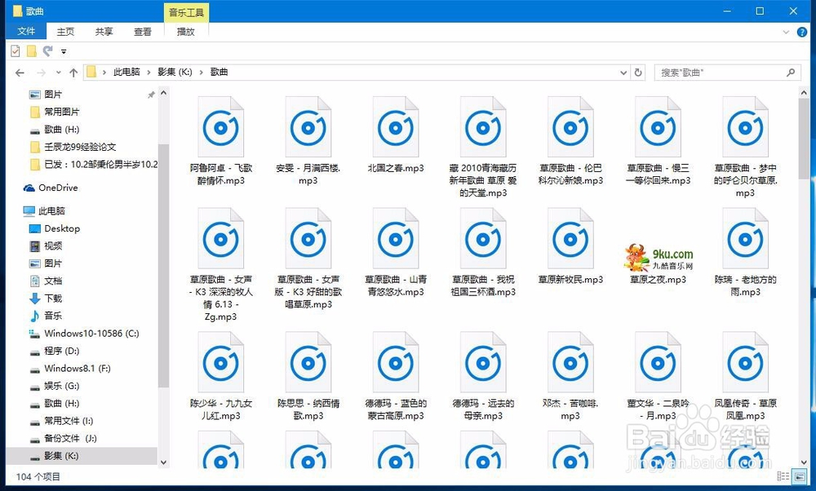Select file 阿鲁阿卓 - 飞歌醉情怀.mp3
Viewport: 816px width, 491px height.
(221, 141)
